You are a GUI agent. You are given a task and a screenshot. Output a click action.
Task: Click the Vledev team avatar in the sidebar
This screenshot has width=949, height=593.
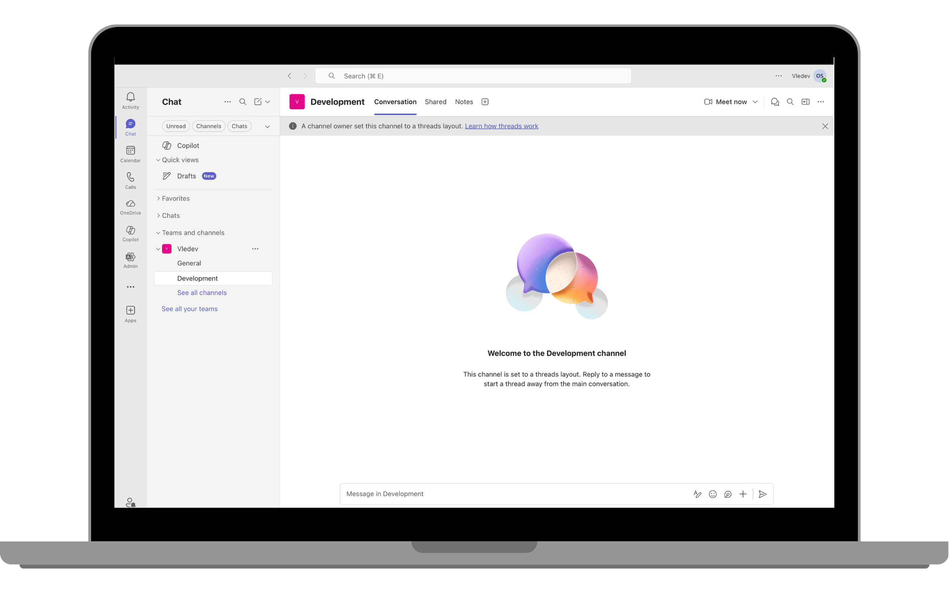(x=167, y=249)
